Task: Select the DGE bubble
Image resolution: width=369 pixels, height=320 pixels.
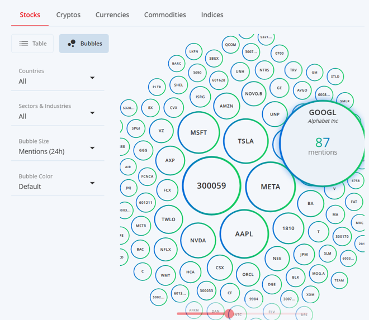Action: click(272, 284)
